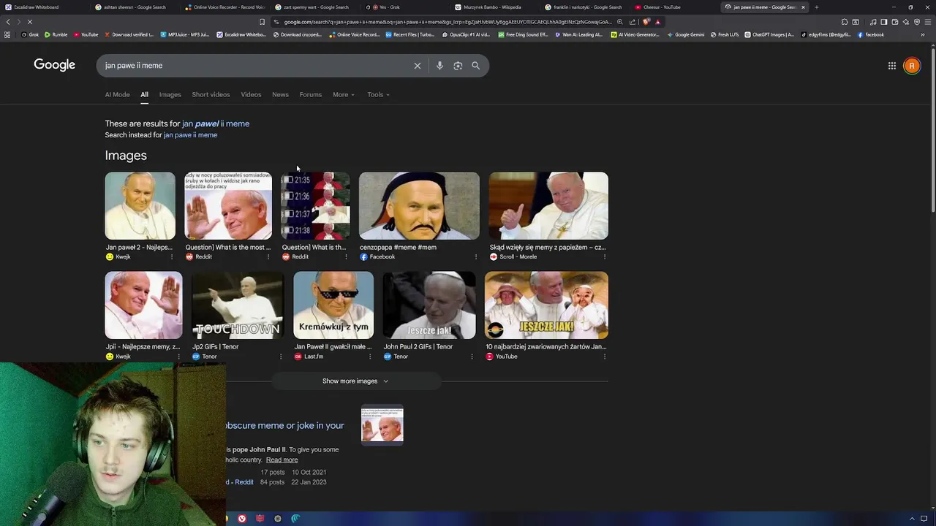The height and width of the screenshot is (526, 936).
Task: Open Google Lens image search icon
Action: point(458,66)
